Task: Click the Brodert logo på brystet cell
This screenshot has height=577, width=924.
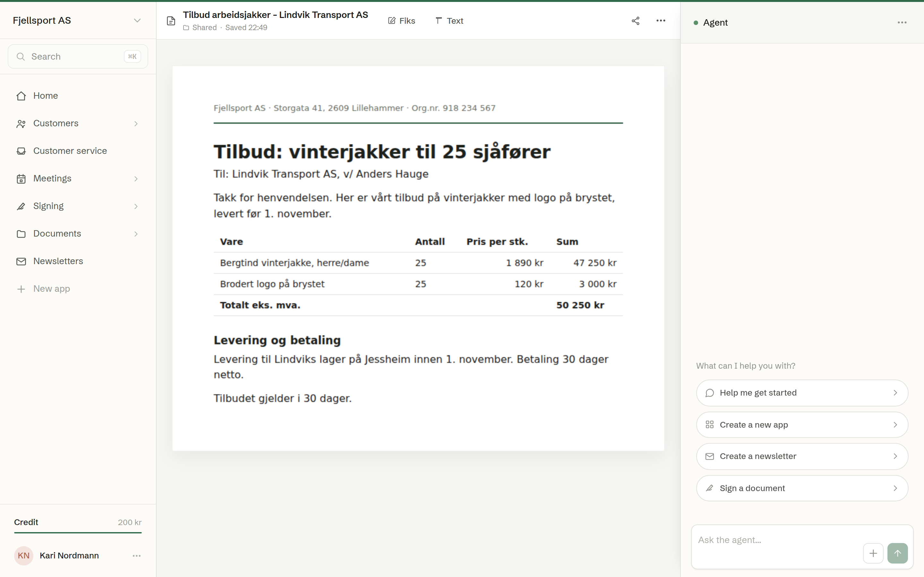Action: pos(272,284)
